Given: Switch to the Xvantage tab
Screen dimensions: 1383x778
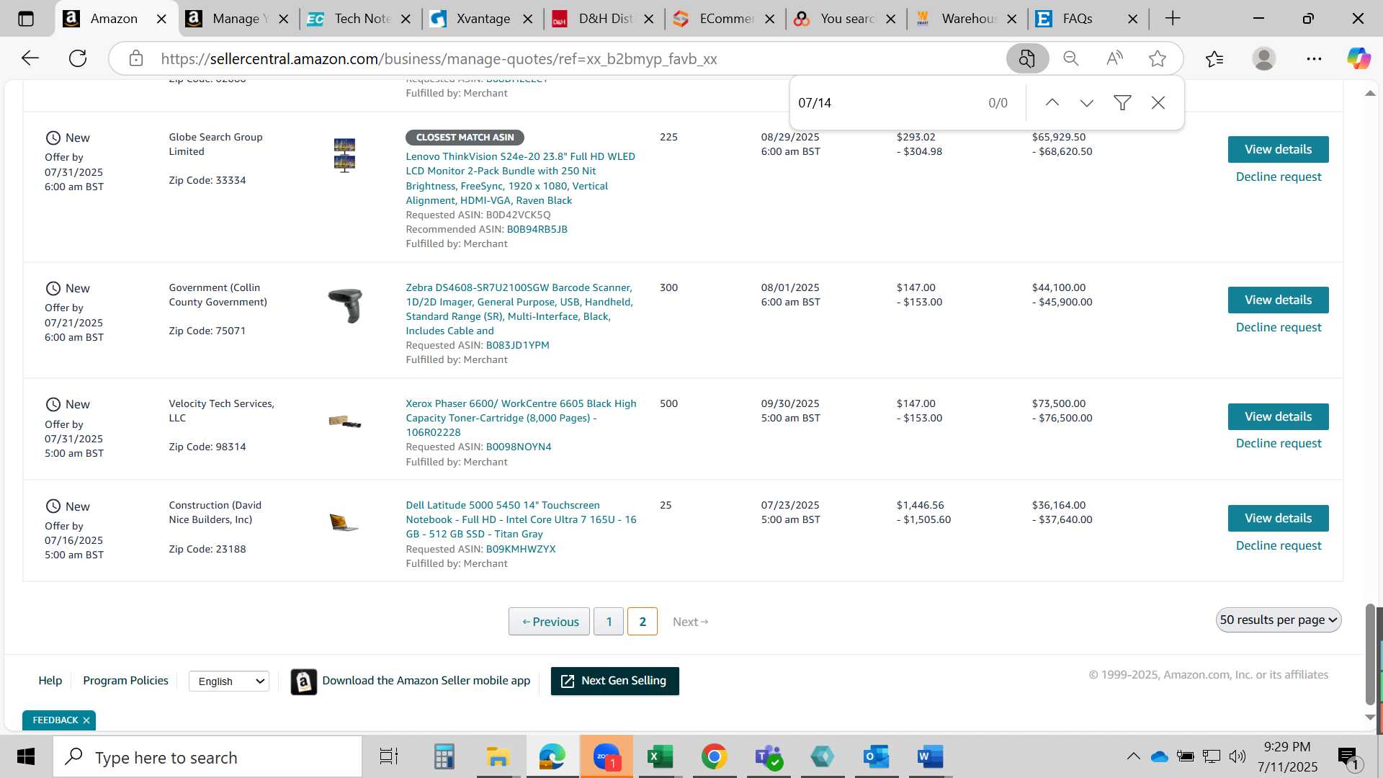Looking at the screenshot, I should click(x=482, y=19).
